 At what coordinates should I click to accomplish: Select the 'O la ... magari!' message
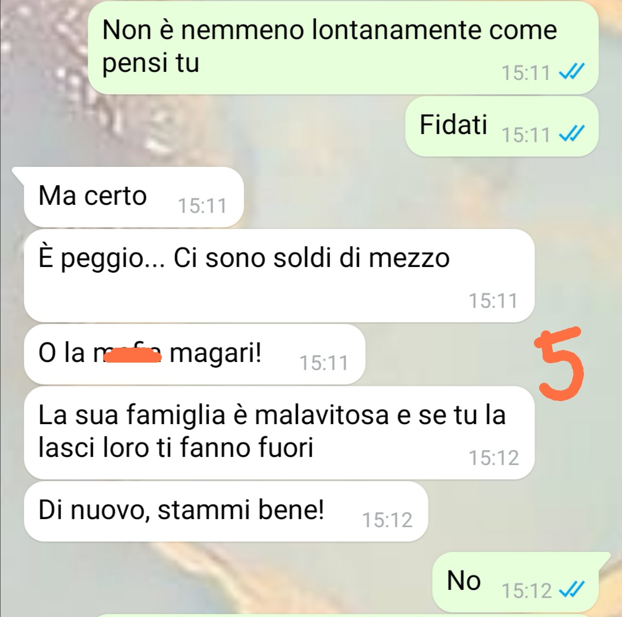tap(195, 354)
